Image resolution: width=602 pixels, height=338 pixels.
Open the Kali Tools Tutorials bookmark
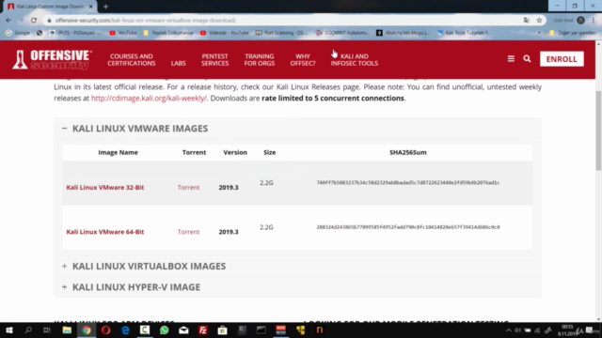(x=464, y=33)
